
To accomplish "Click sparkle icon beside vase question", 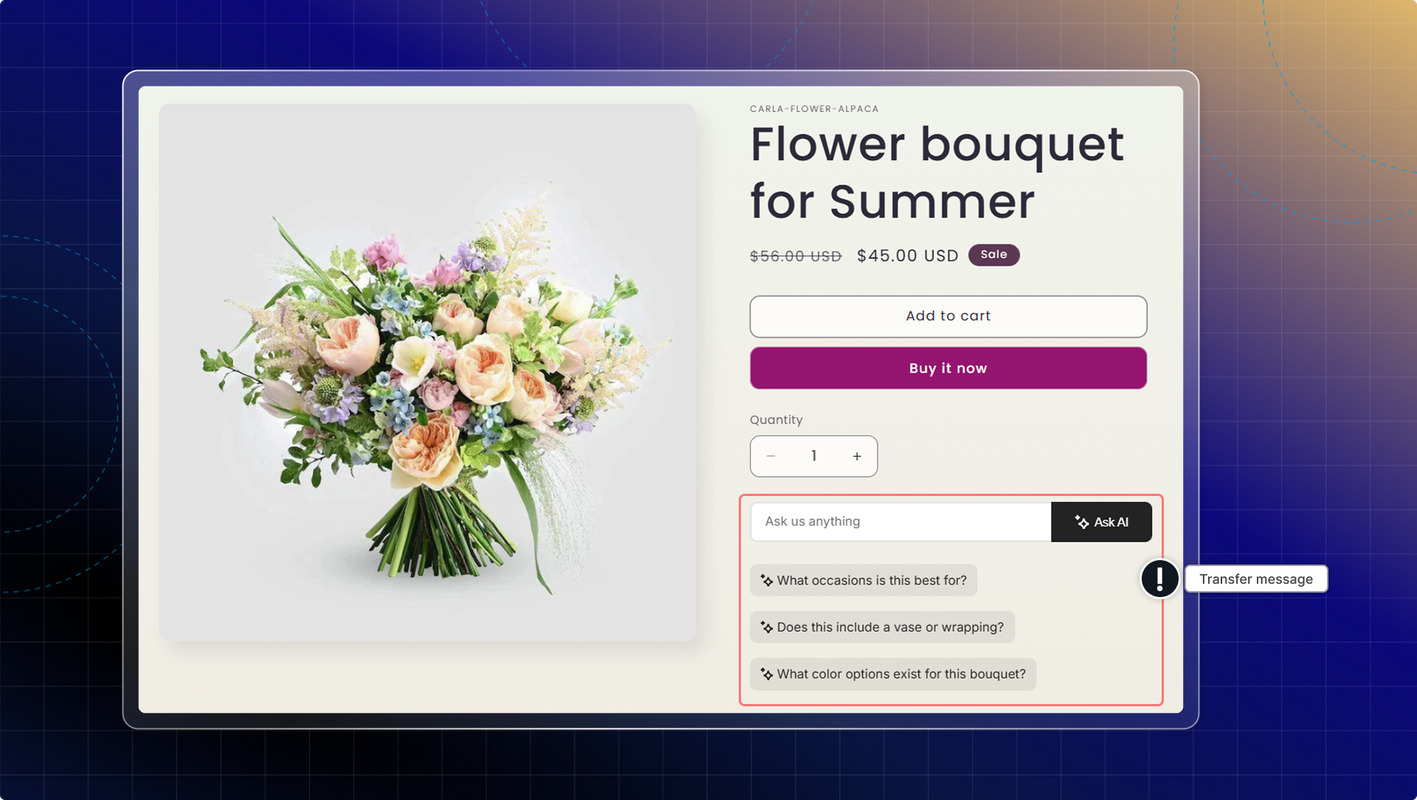I will pos(767,627).
